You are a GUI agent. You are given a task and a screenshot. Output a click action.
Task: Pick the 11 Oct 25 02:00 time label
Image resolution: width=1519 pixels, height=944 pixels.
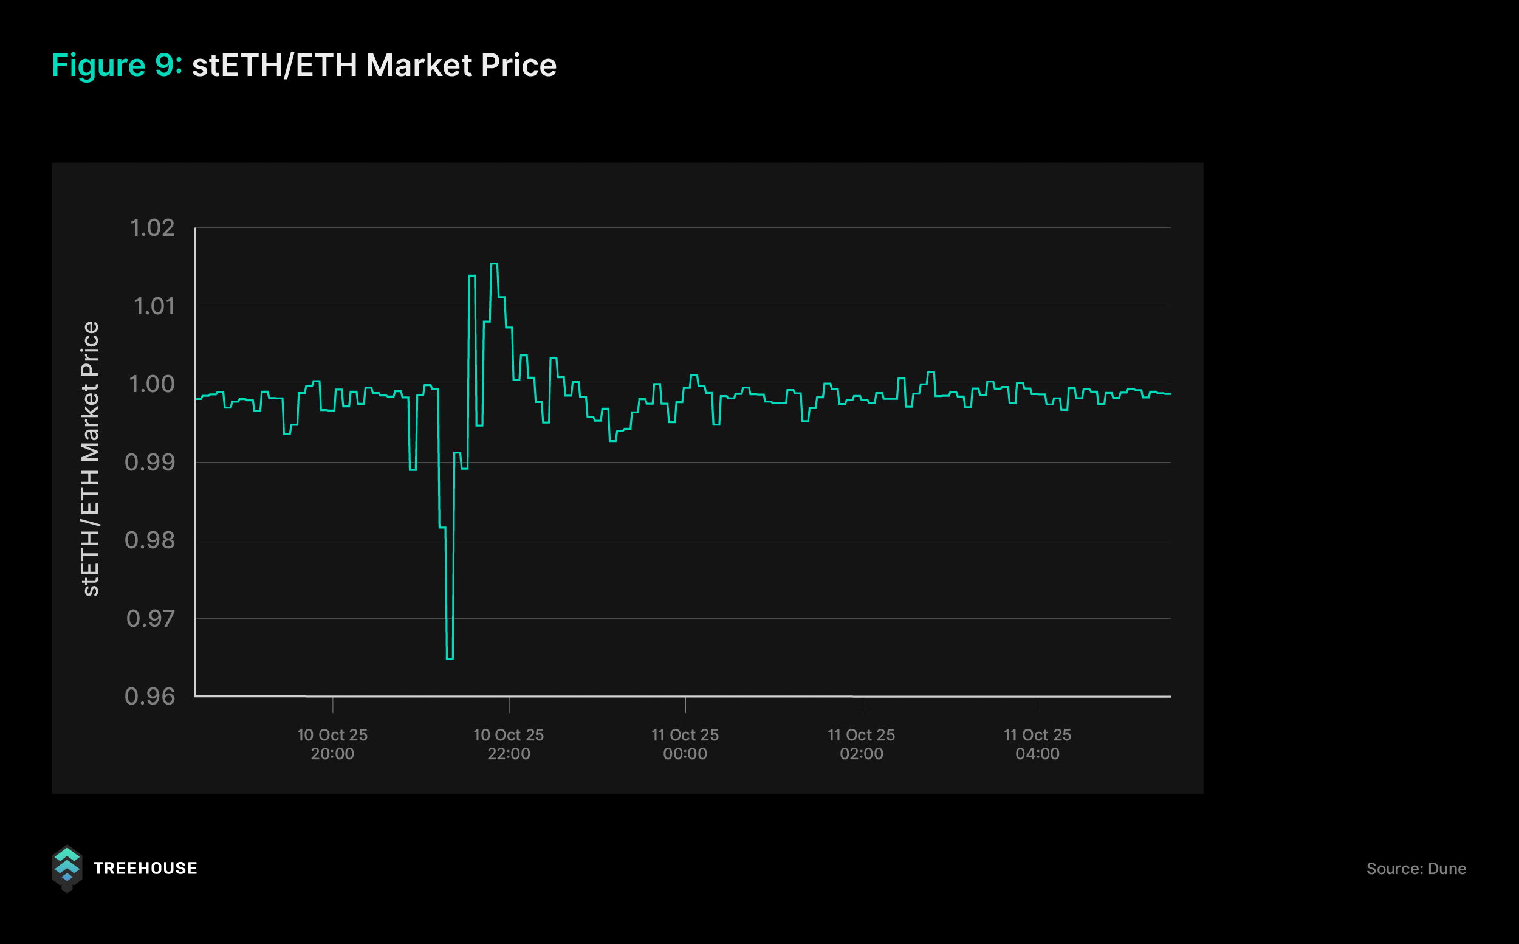pyautogui.click(x=861, y=744)
